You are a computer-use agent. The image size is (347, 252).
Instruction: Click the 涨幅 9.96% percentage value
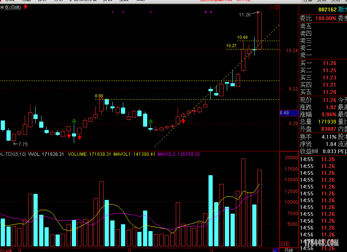[329, 114]
